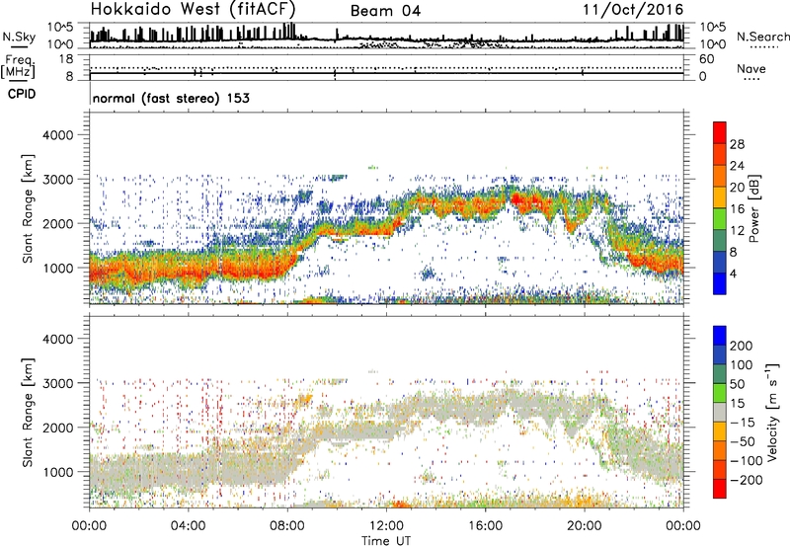Click the '-15' tick on Velocity scale
The width and height of the screenshot is (790, 547).
[742, 423]
